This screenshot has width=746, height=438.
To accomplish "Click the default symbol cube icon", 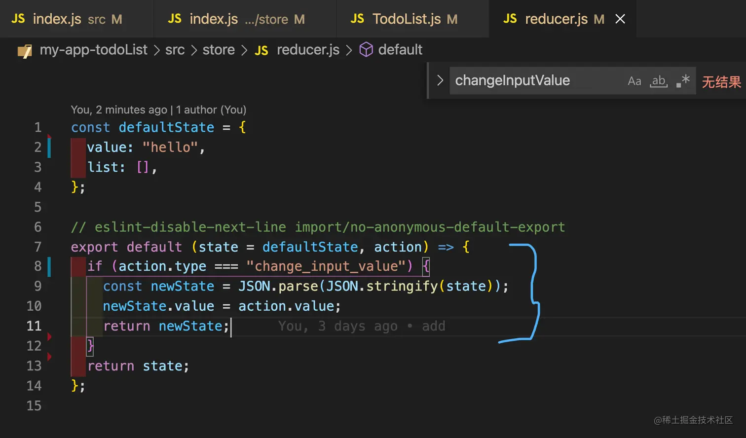I will [366, 50].
